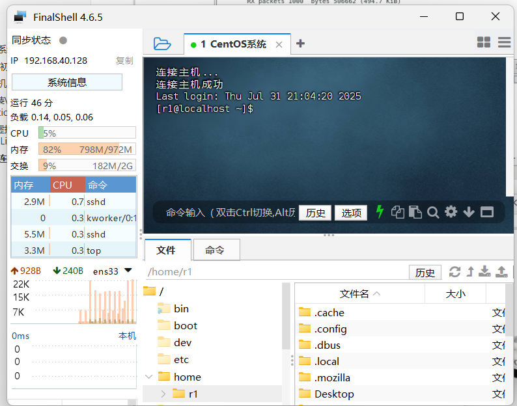Click the CPU usage bar
517x406 pixels.
[87, 133]
